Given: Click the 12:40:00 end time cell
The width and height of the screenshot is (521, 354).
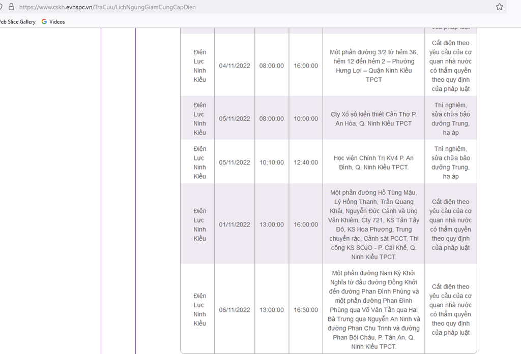Looking at the screenshot, I should [306, 163].
